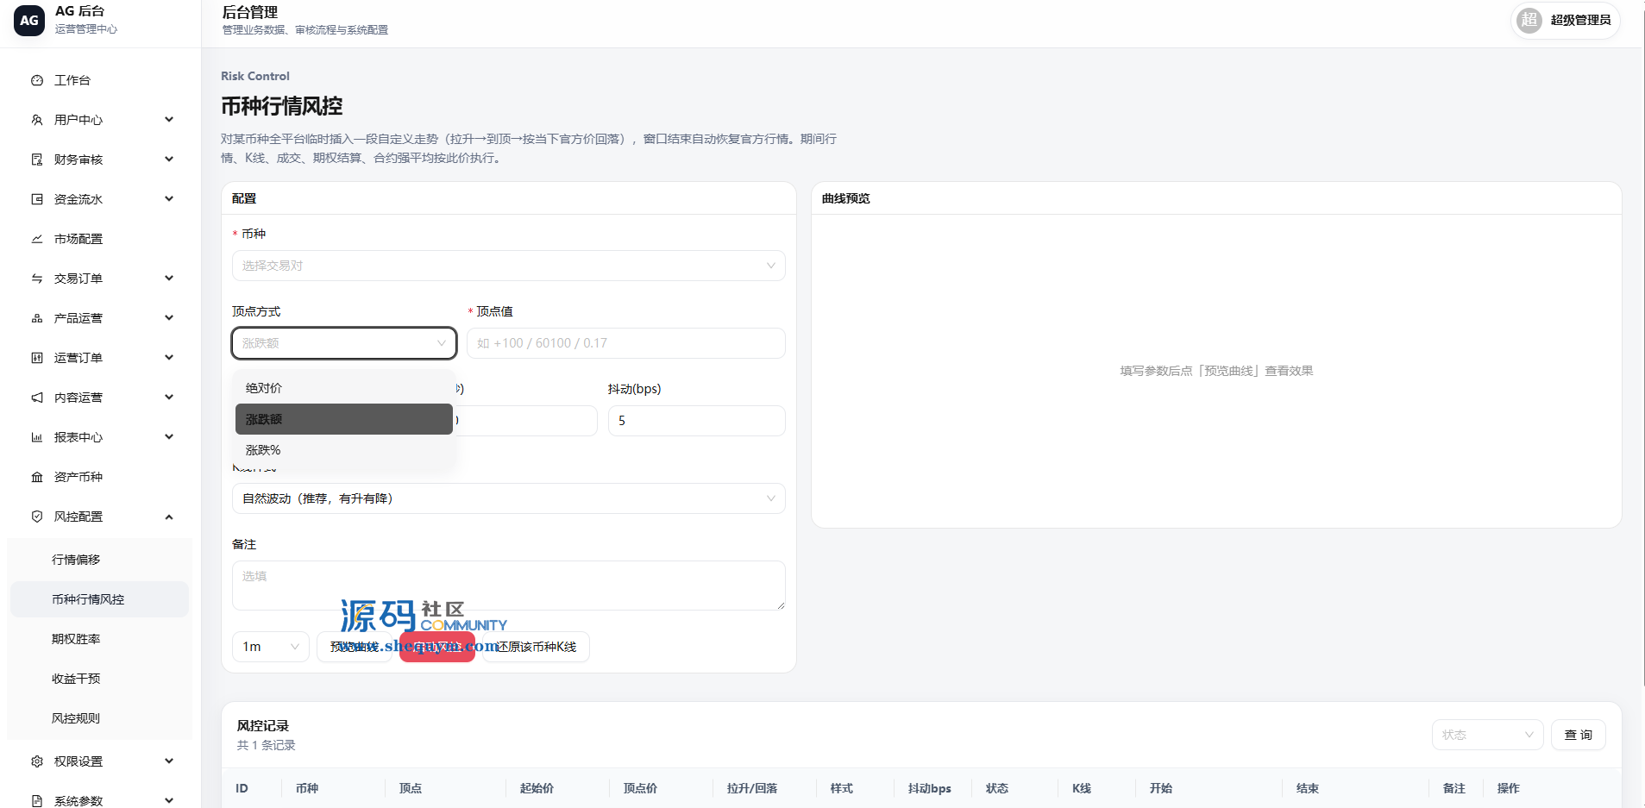Click the 风控配置 shield icon
The image size is (1645, 808).
(x=37, y=517)
